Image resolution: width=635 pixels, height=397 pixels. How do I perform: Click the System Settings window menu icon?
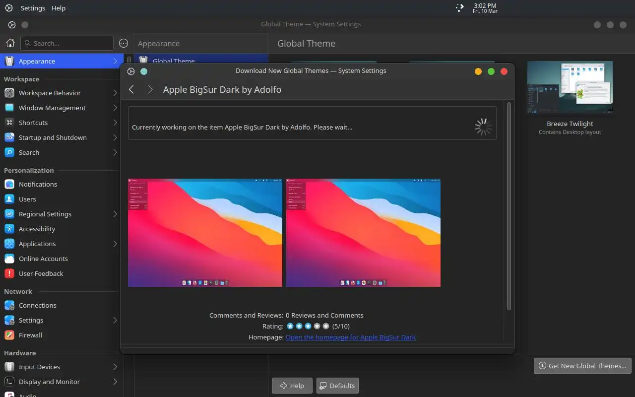[x=12, y=25]
